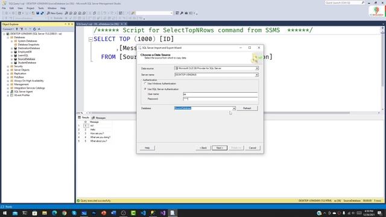Viewport: 386px width, 217px height.
Task: Expand the System Databases node
Action: pos(11,41)
